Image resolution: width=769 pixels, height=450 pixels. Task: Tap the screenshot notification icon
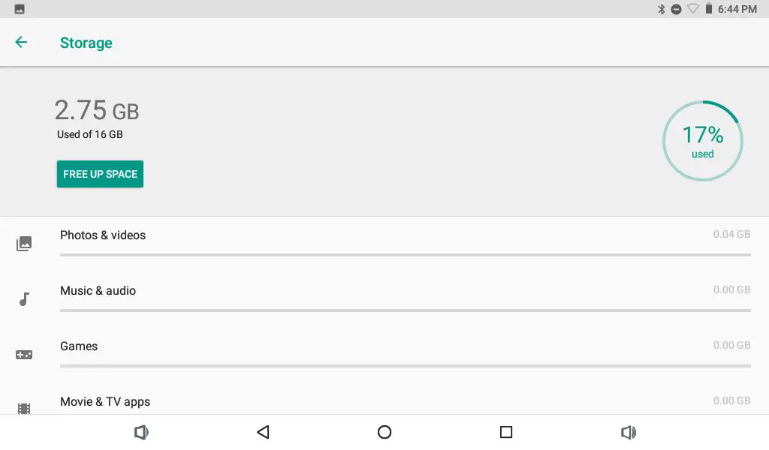20,9
